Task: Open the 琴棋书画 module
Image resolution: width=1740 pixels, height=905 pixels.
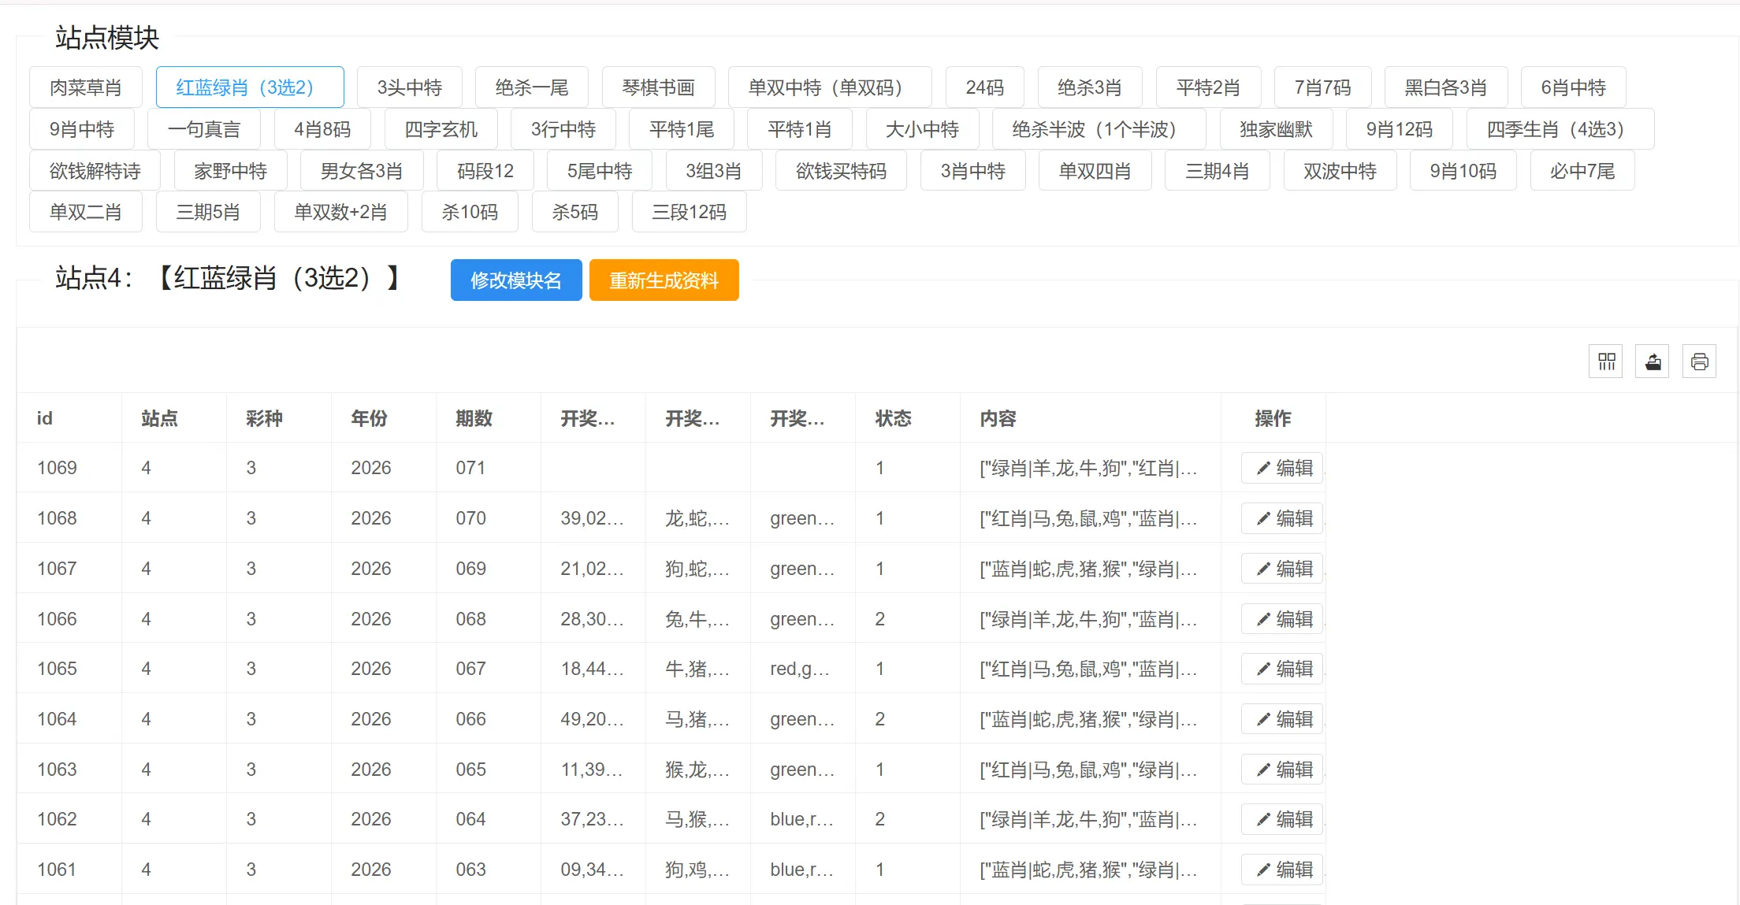Action: [x=658, y=87]
